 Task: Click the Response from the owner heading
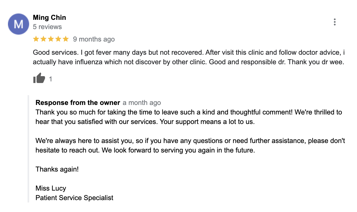click(x=78, y=103)
